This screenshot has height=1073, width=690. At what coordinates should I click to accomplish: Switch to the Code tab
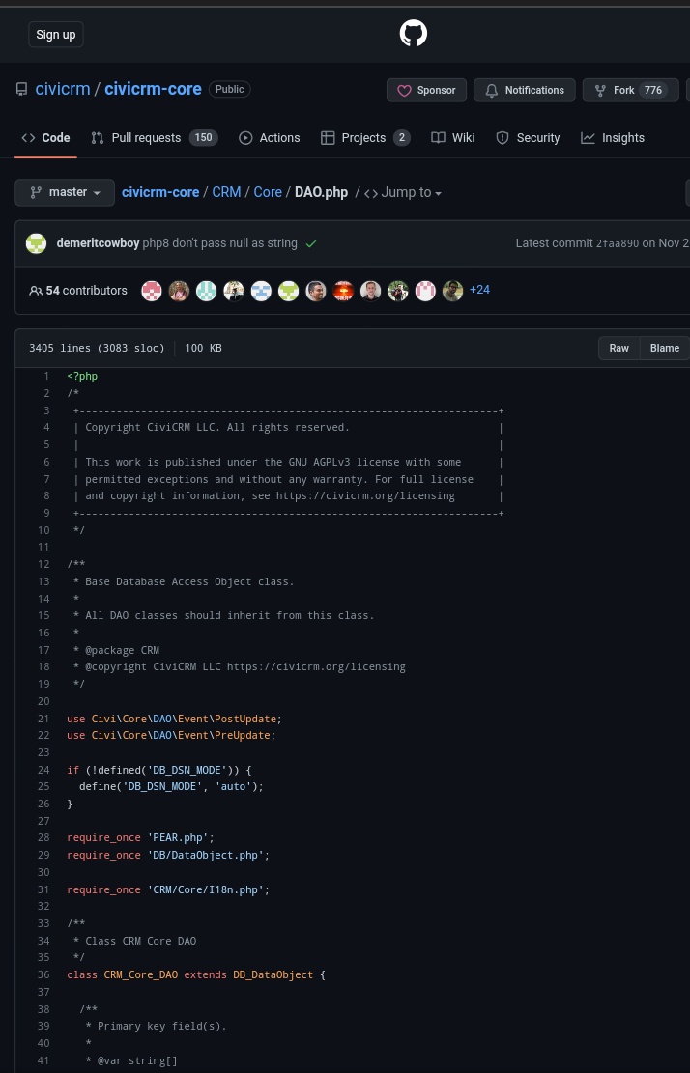(45, 137)
